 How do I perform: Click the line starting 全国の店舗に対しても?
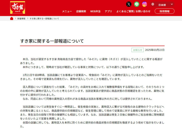(92, 125)
